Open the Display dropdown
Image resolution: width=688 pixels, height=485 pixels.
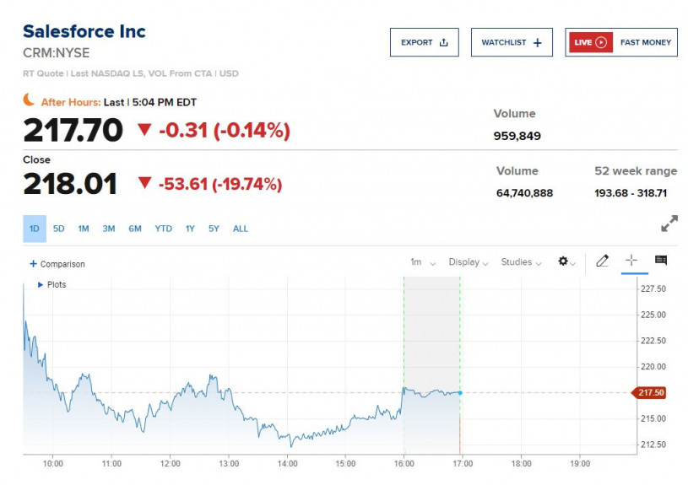tap(469, 262)
